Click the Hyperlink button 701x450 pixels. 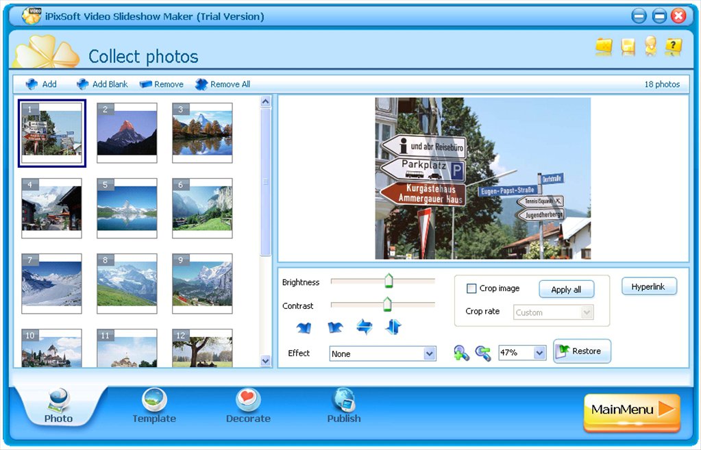point(649,286)
